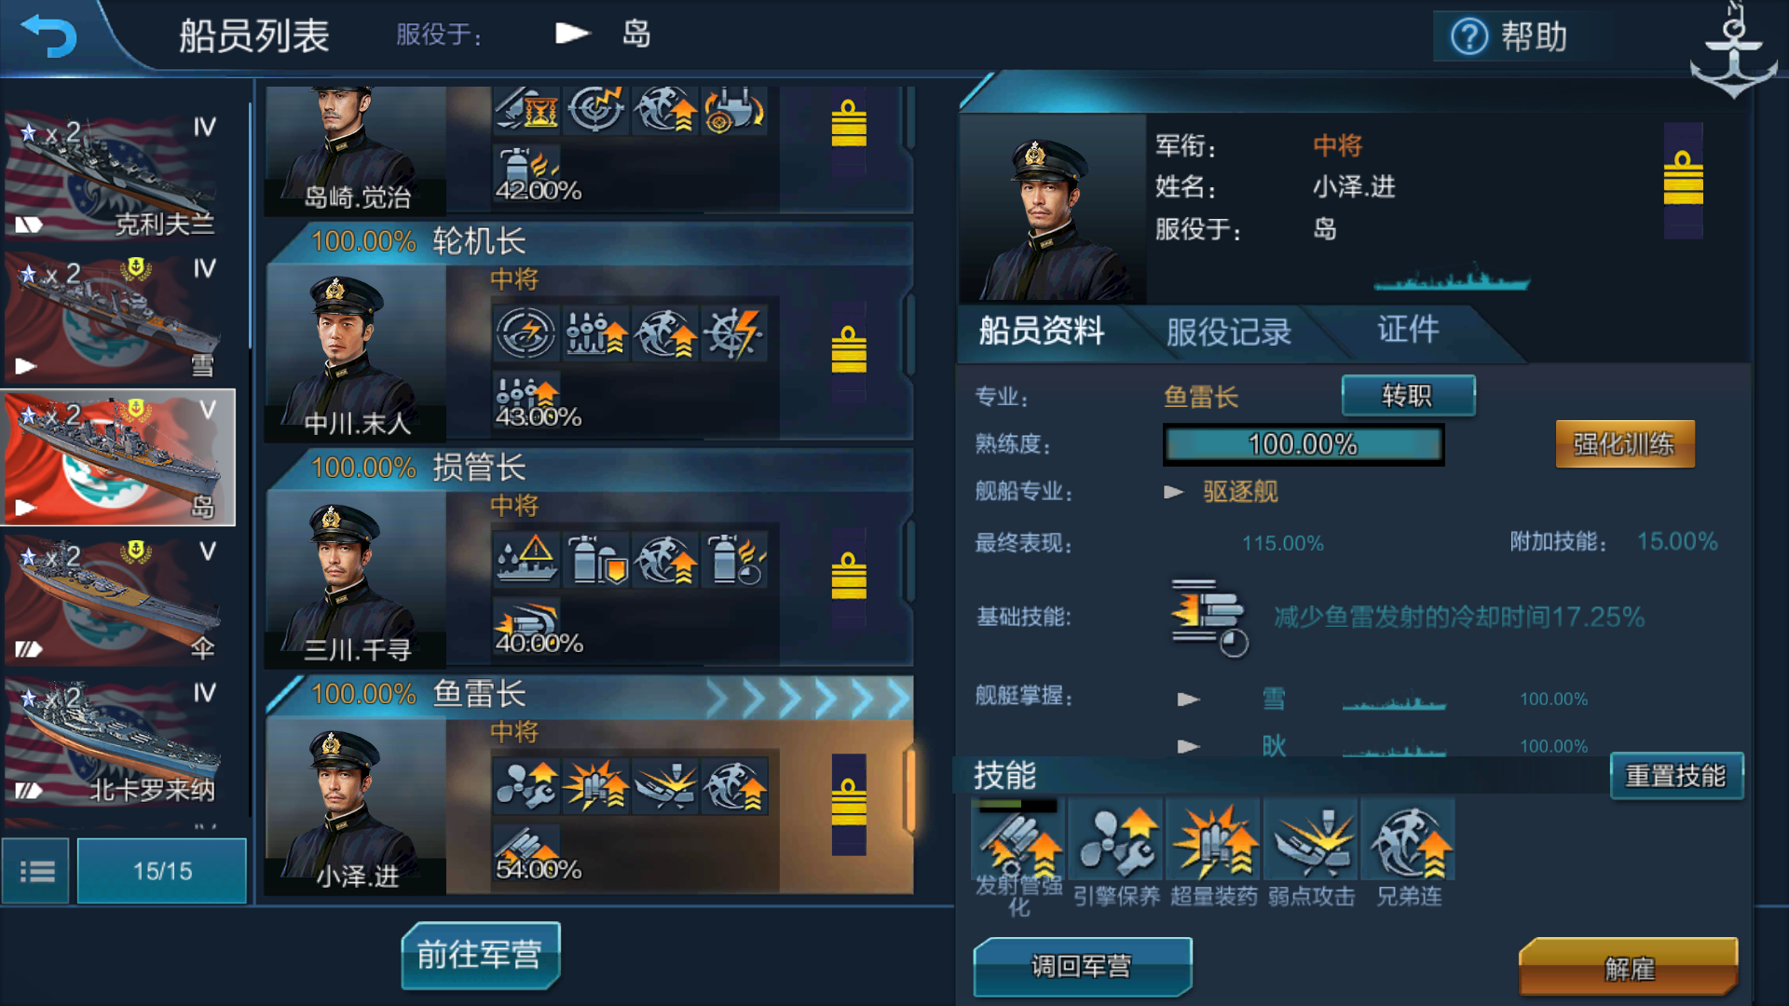The height and width of the screenshot is (1006, 1789).
Task: Click the 转职 button
Action: click(x=1408, y=396)
